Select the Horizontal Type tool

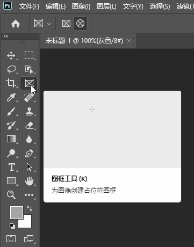tap(12, 167)
